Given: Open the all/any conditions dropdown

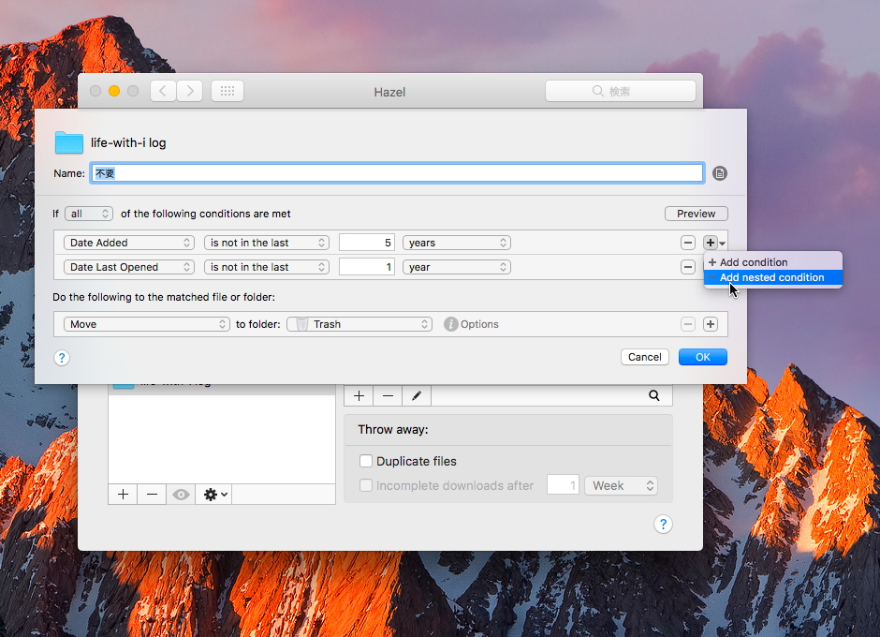Looking at the screenshot, I should (89, 214).
